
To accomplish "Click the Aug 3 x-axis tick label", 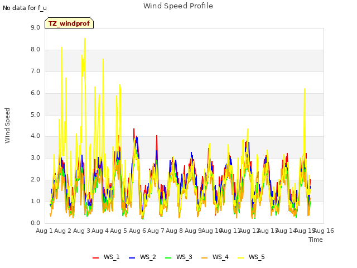I will point(81,231).
